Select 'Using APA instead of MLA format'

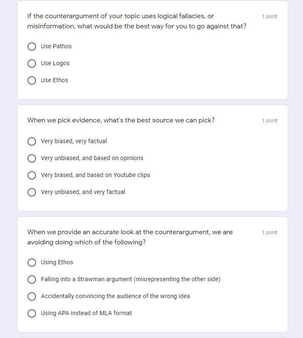(x=32, y=313)
